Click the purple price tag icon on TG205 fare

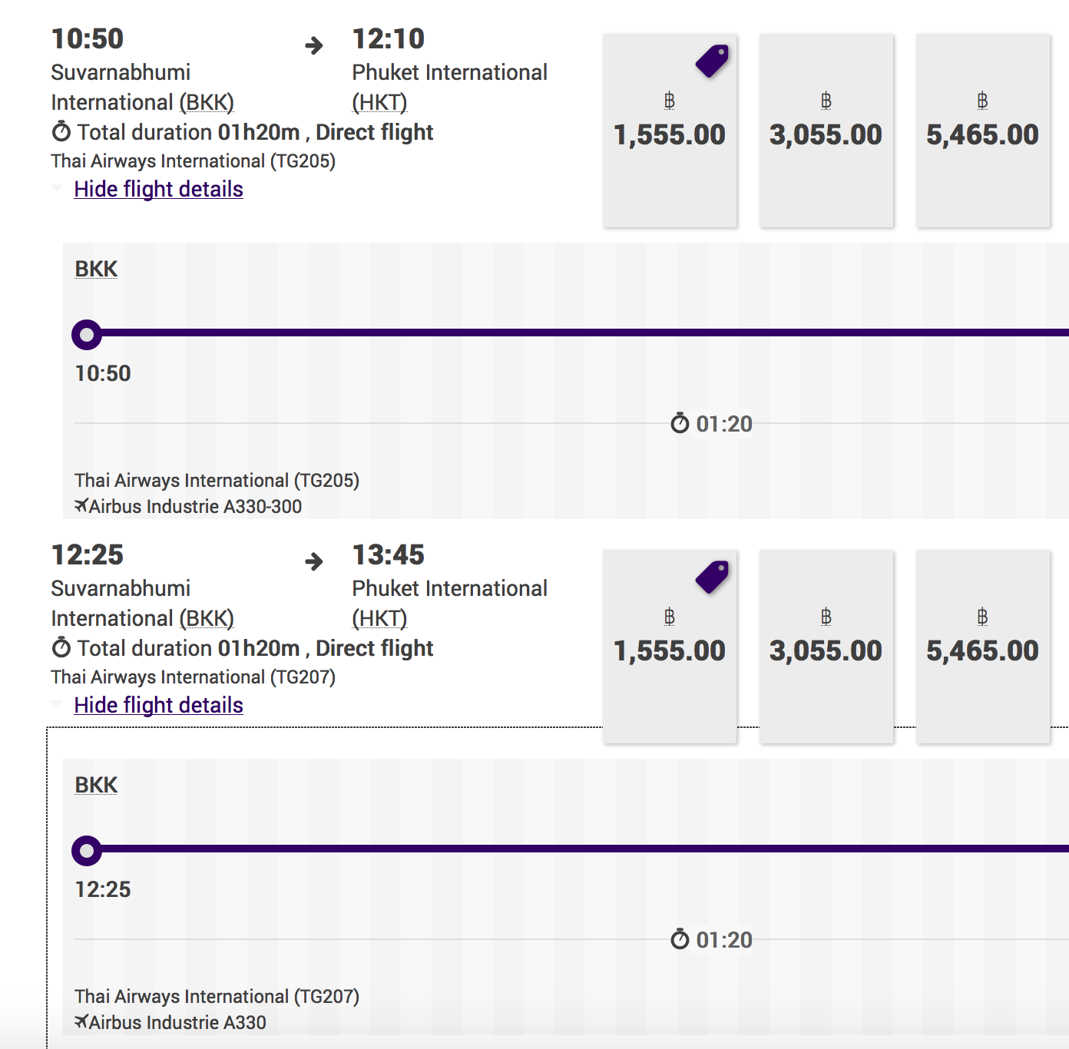click(713, 61)
